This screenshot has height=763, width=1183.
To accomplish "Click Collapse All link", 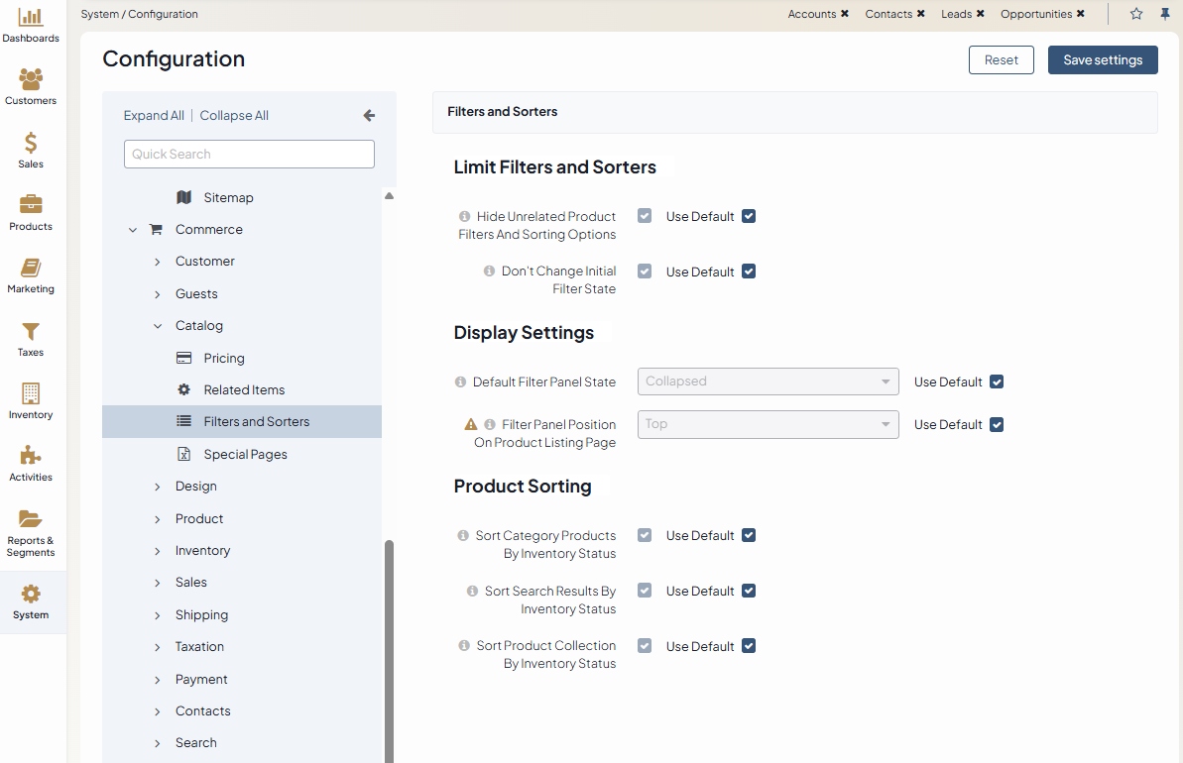I will tap(234, 115).
